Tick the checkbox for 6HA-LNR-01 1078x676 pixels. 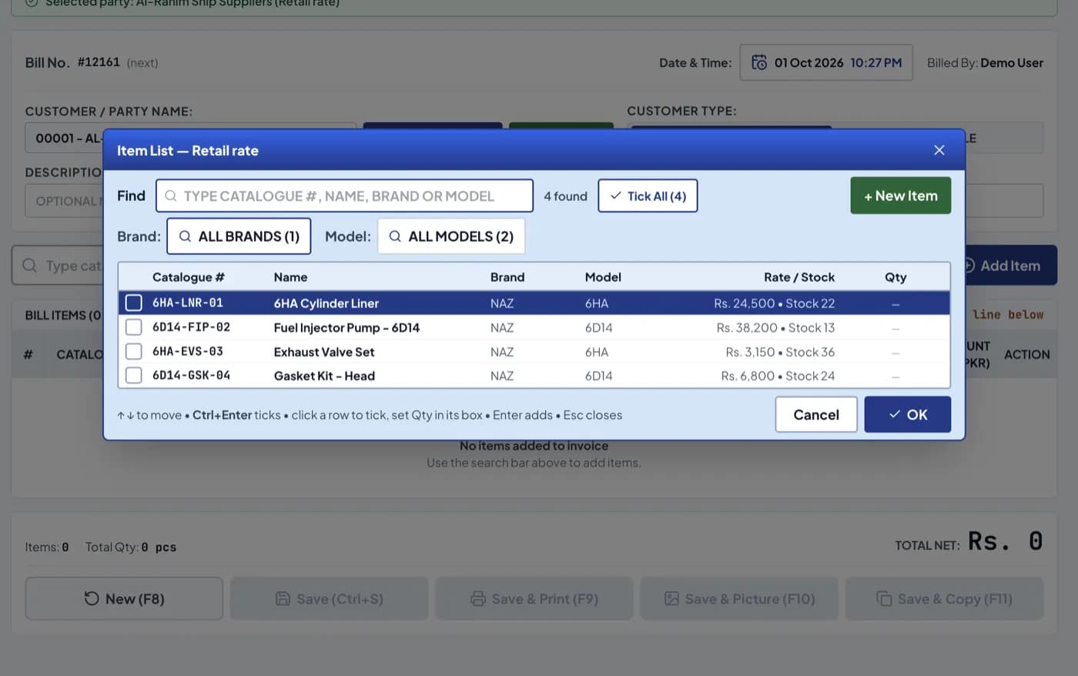[134, 303]
